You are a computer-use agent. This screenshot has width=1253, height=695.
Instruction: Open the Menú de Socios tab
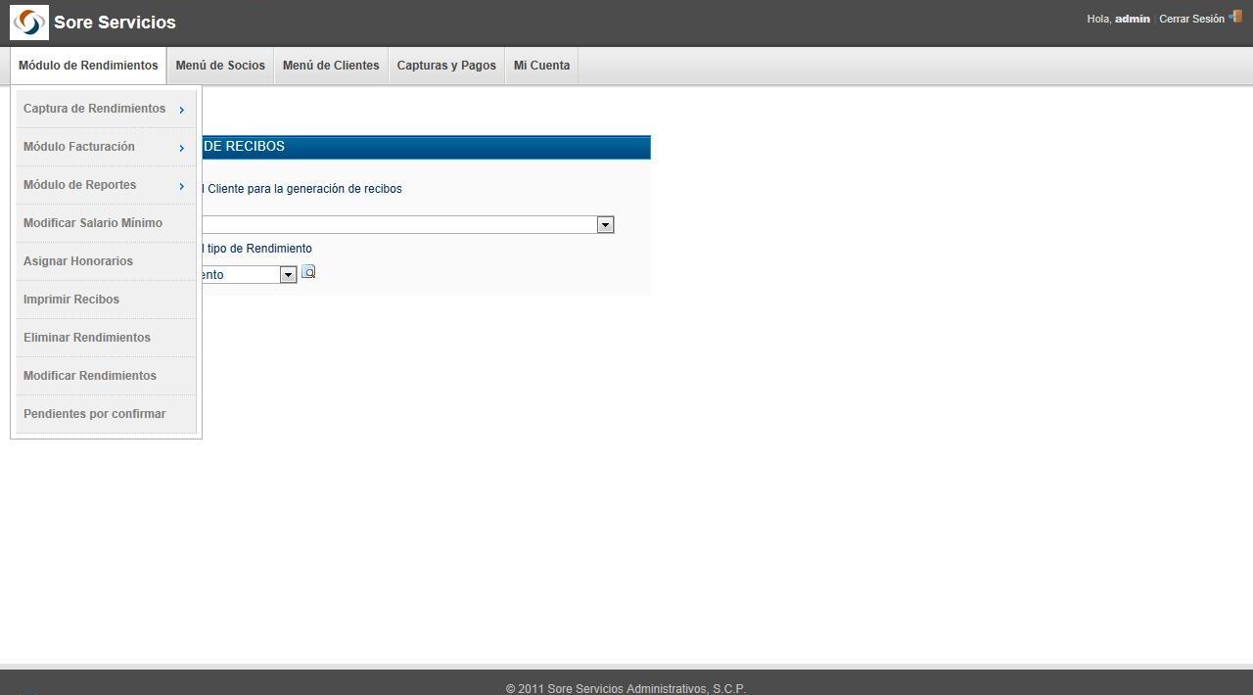[220, 66]
